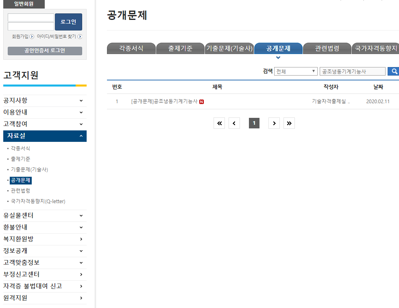Go to first page of results
This screenshot has height=308, width=399.
219,123
